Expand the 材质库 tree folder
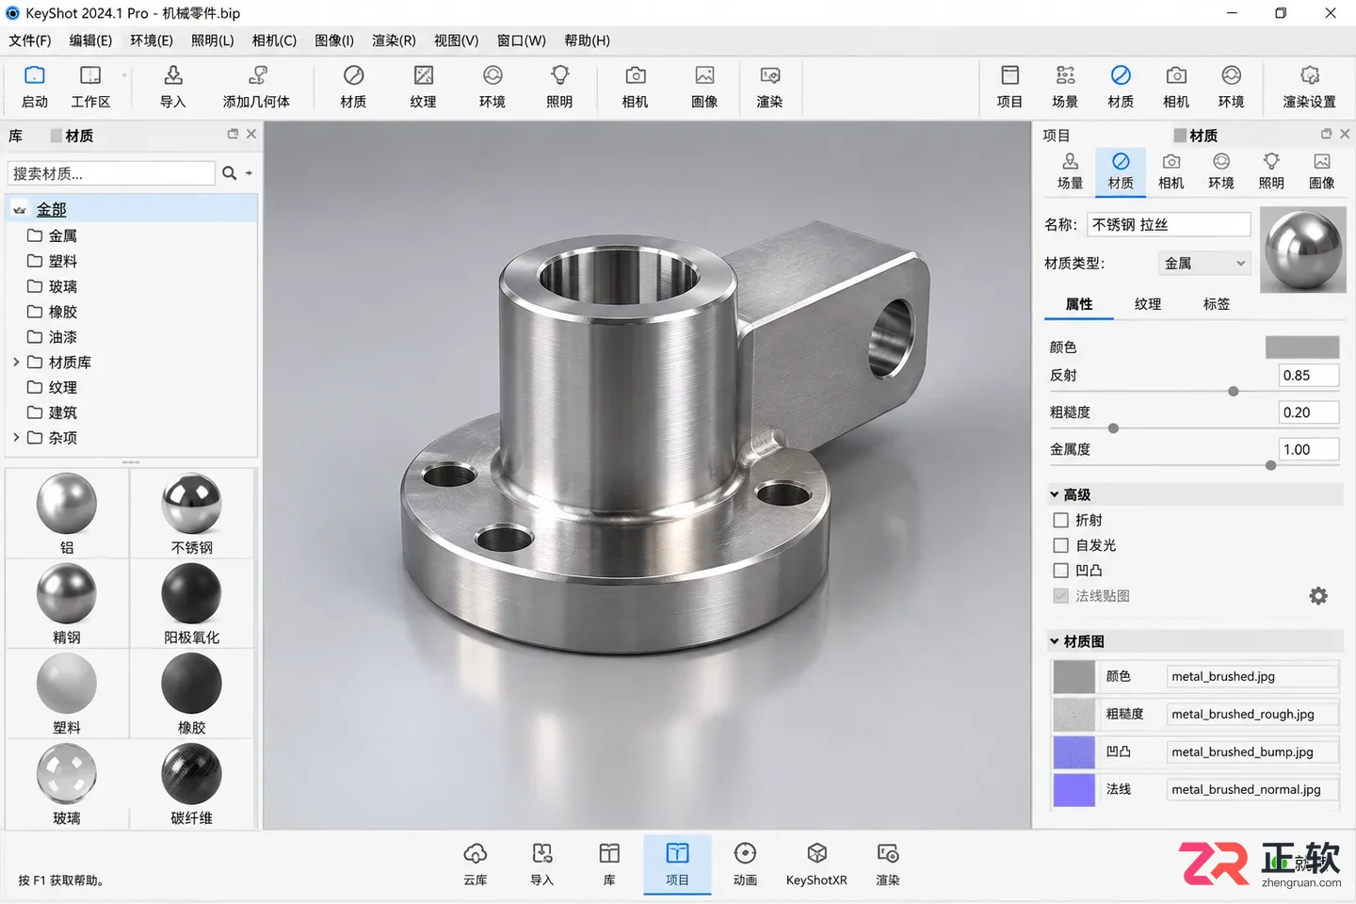Image resolution: width=1356 pixels, height=904 pixels. [x=16, y=362]
